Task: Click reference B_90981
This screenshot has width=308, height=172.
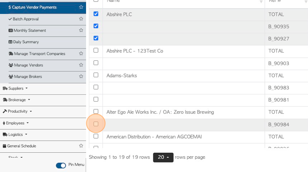Action: (x=279, y=100)
